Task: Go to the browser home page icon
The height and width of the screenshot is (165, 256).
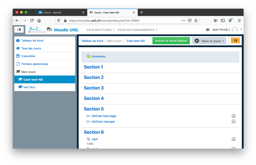Action: tap(39, 21)
